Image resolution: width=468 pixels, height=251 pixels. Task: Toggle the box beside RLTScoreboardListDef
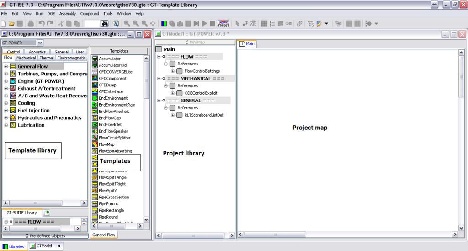(x=179, y=115)
